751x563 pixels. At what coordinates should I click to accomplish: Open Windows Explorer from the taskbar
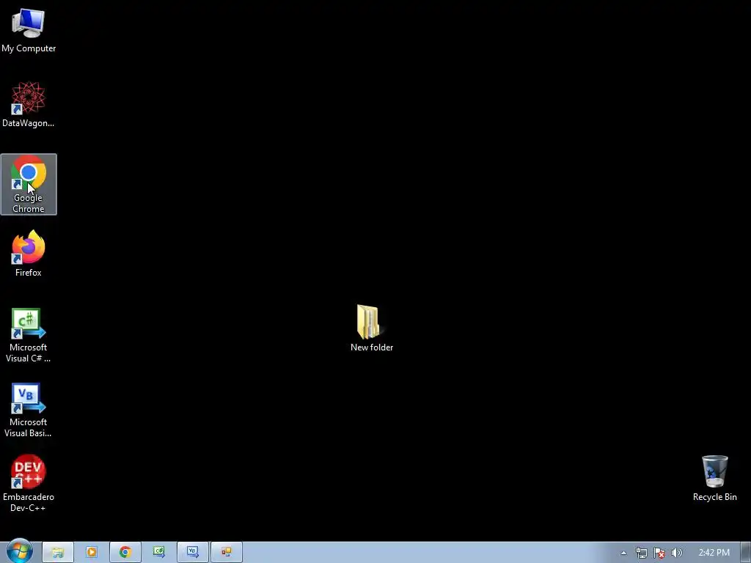tap(57, 553)
